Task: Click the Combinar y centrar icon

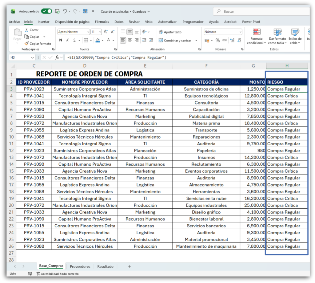Action: point(161,40)
